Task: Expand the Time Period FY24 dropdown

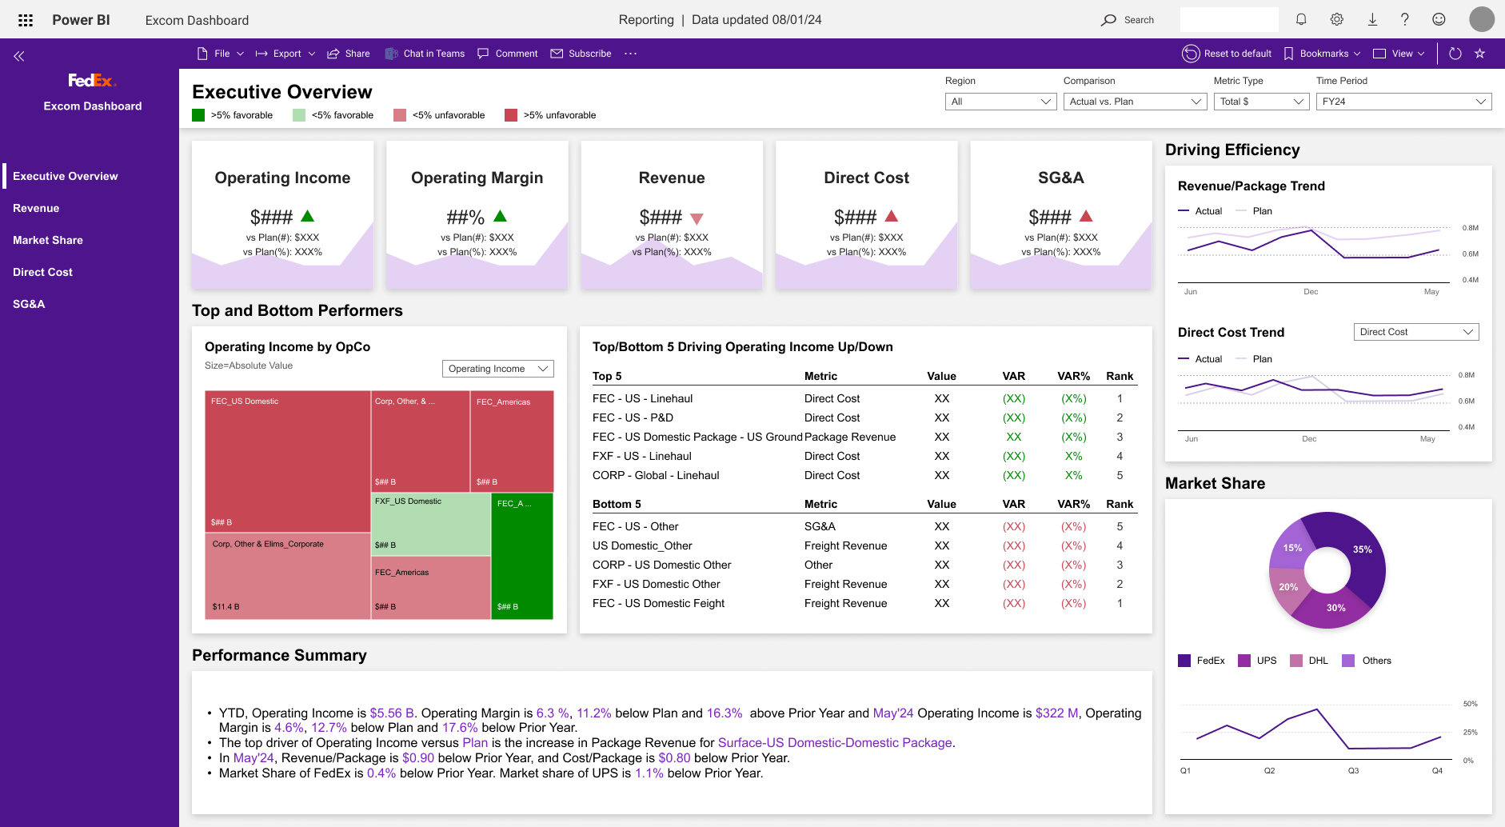Action: (x=1403, y=102)
